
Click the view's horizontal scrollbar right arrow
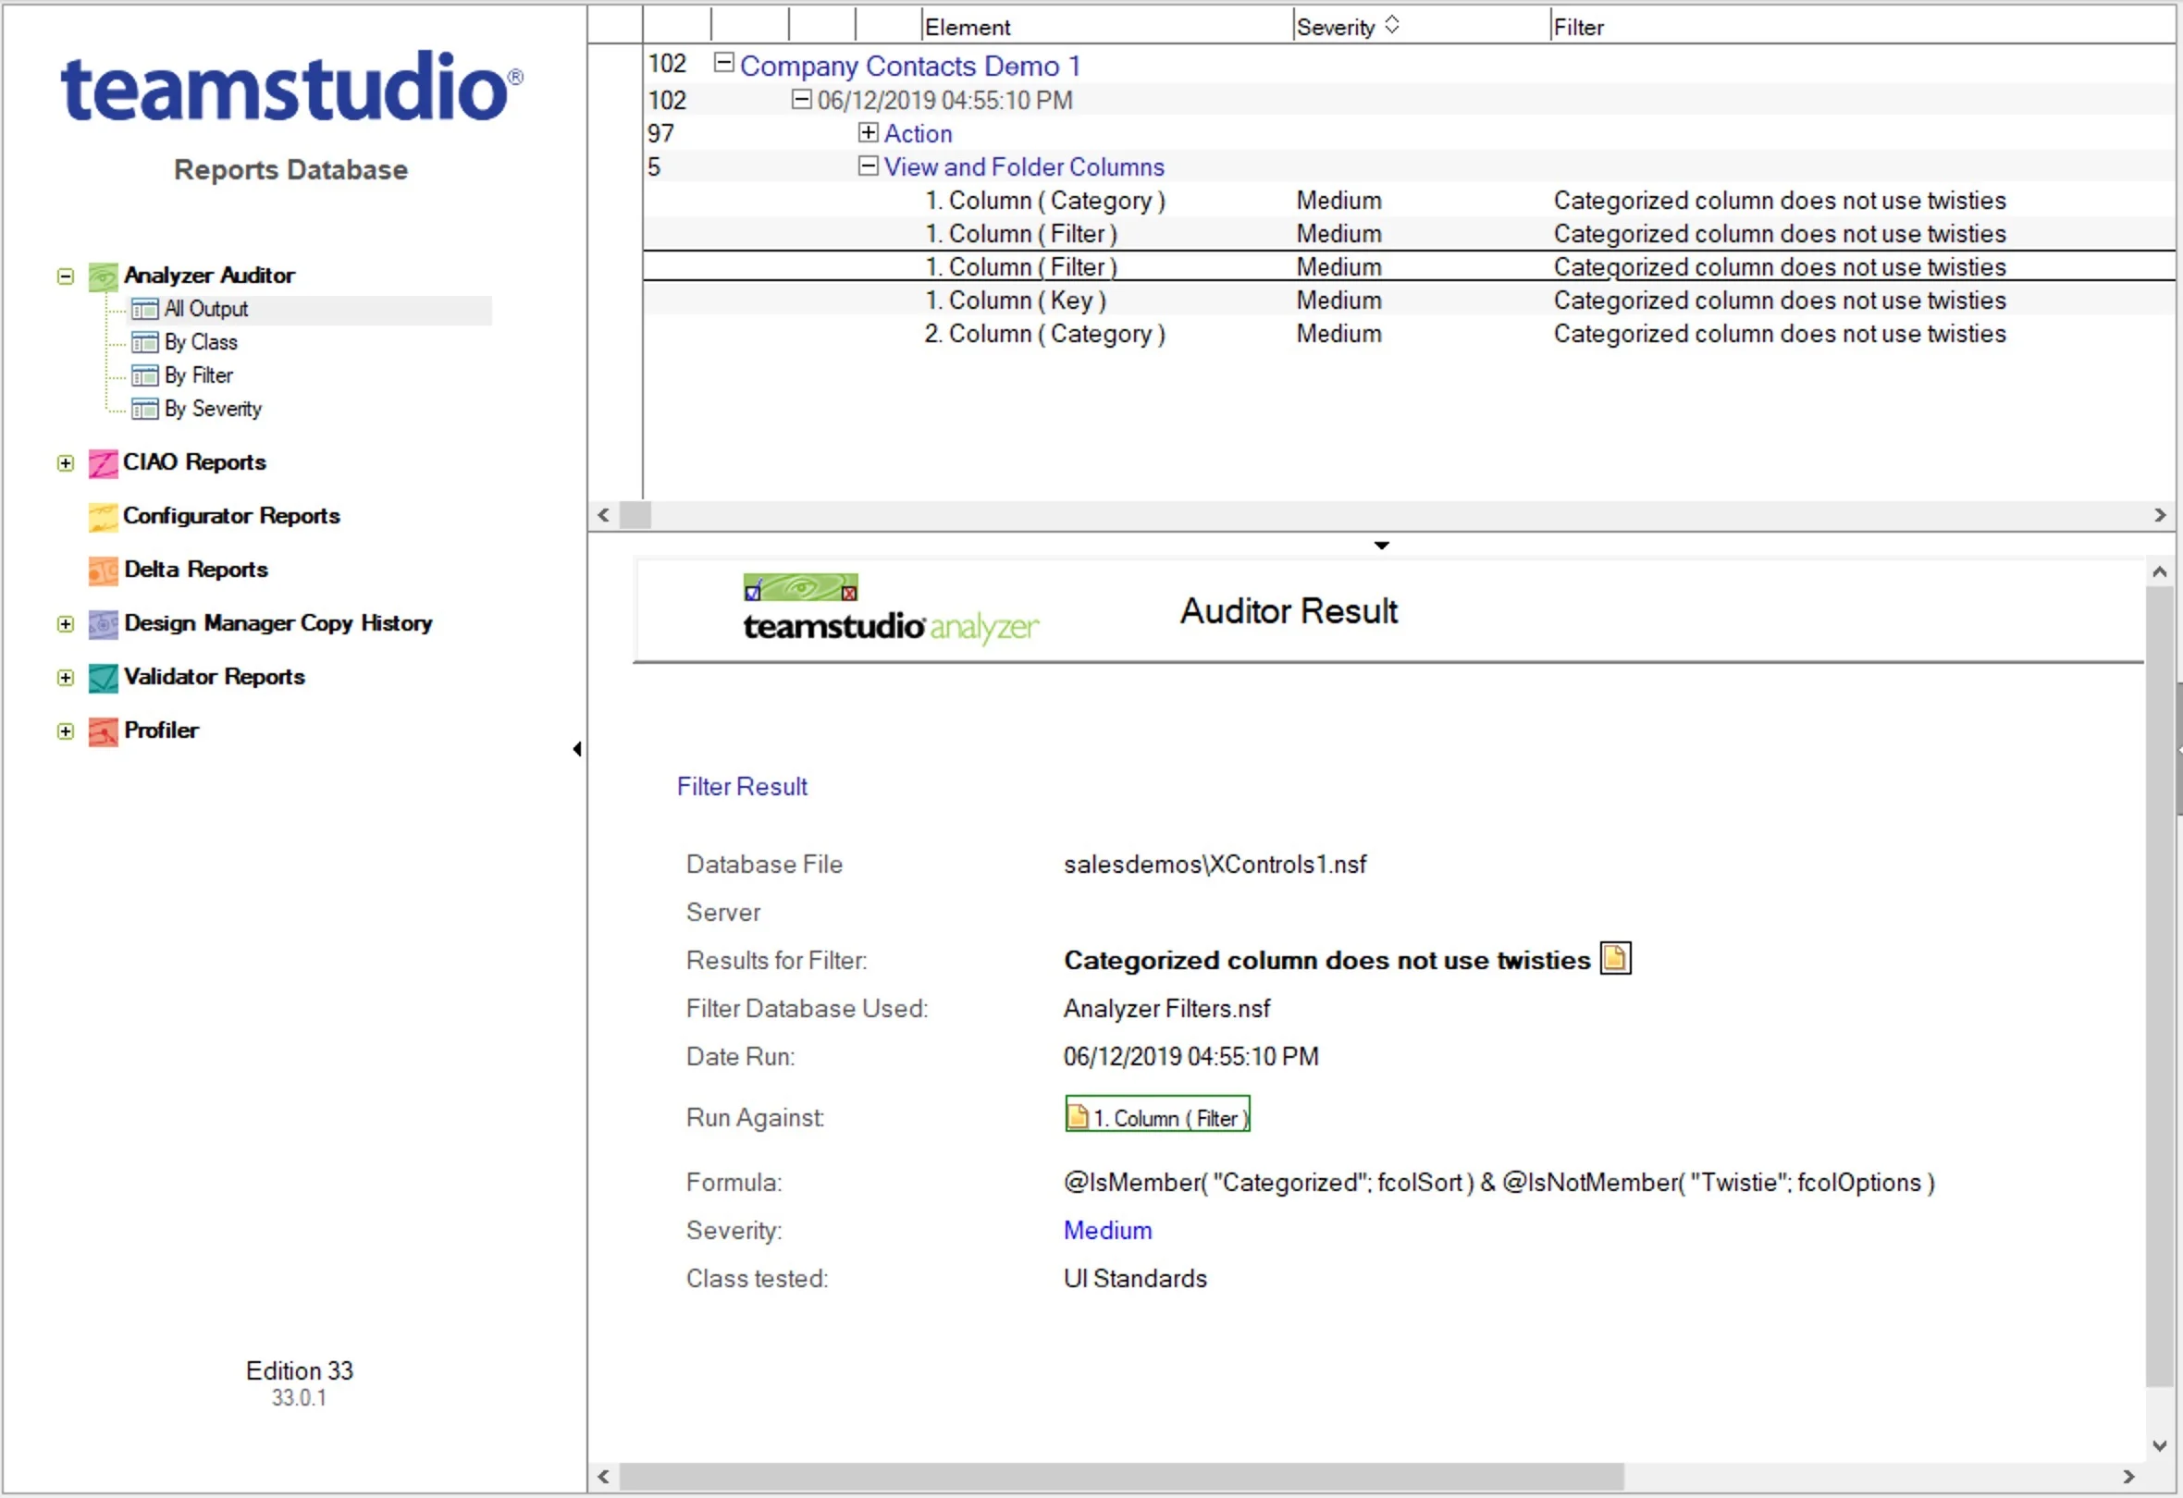click(2160, 515)
